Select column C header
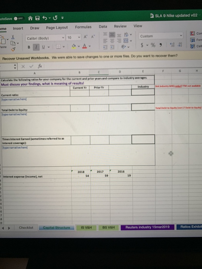The width and height of the screenshot is (202, 269). click(99, 72)
